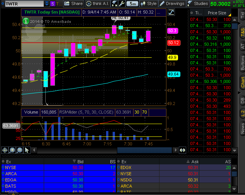This screenshot has width=245, height=195.
Task: Open the Buttons side tab
Action: [x=242, y=63]
